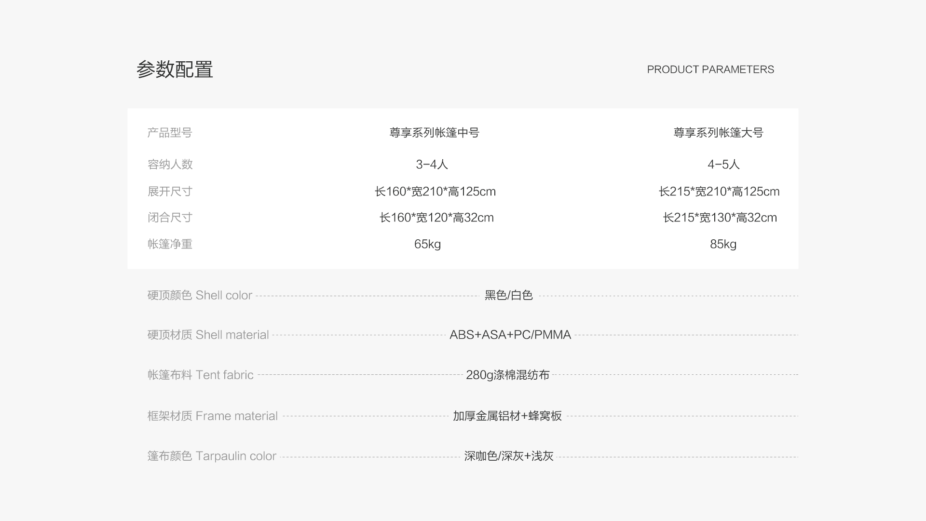Click the 65kg weight value
Screen dimensions: 926x521
[427, 244]
